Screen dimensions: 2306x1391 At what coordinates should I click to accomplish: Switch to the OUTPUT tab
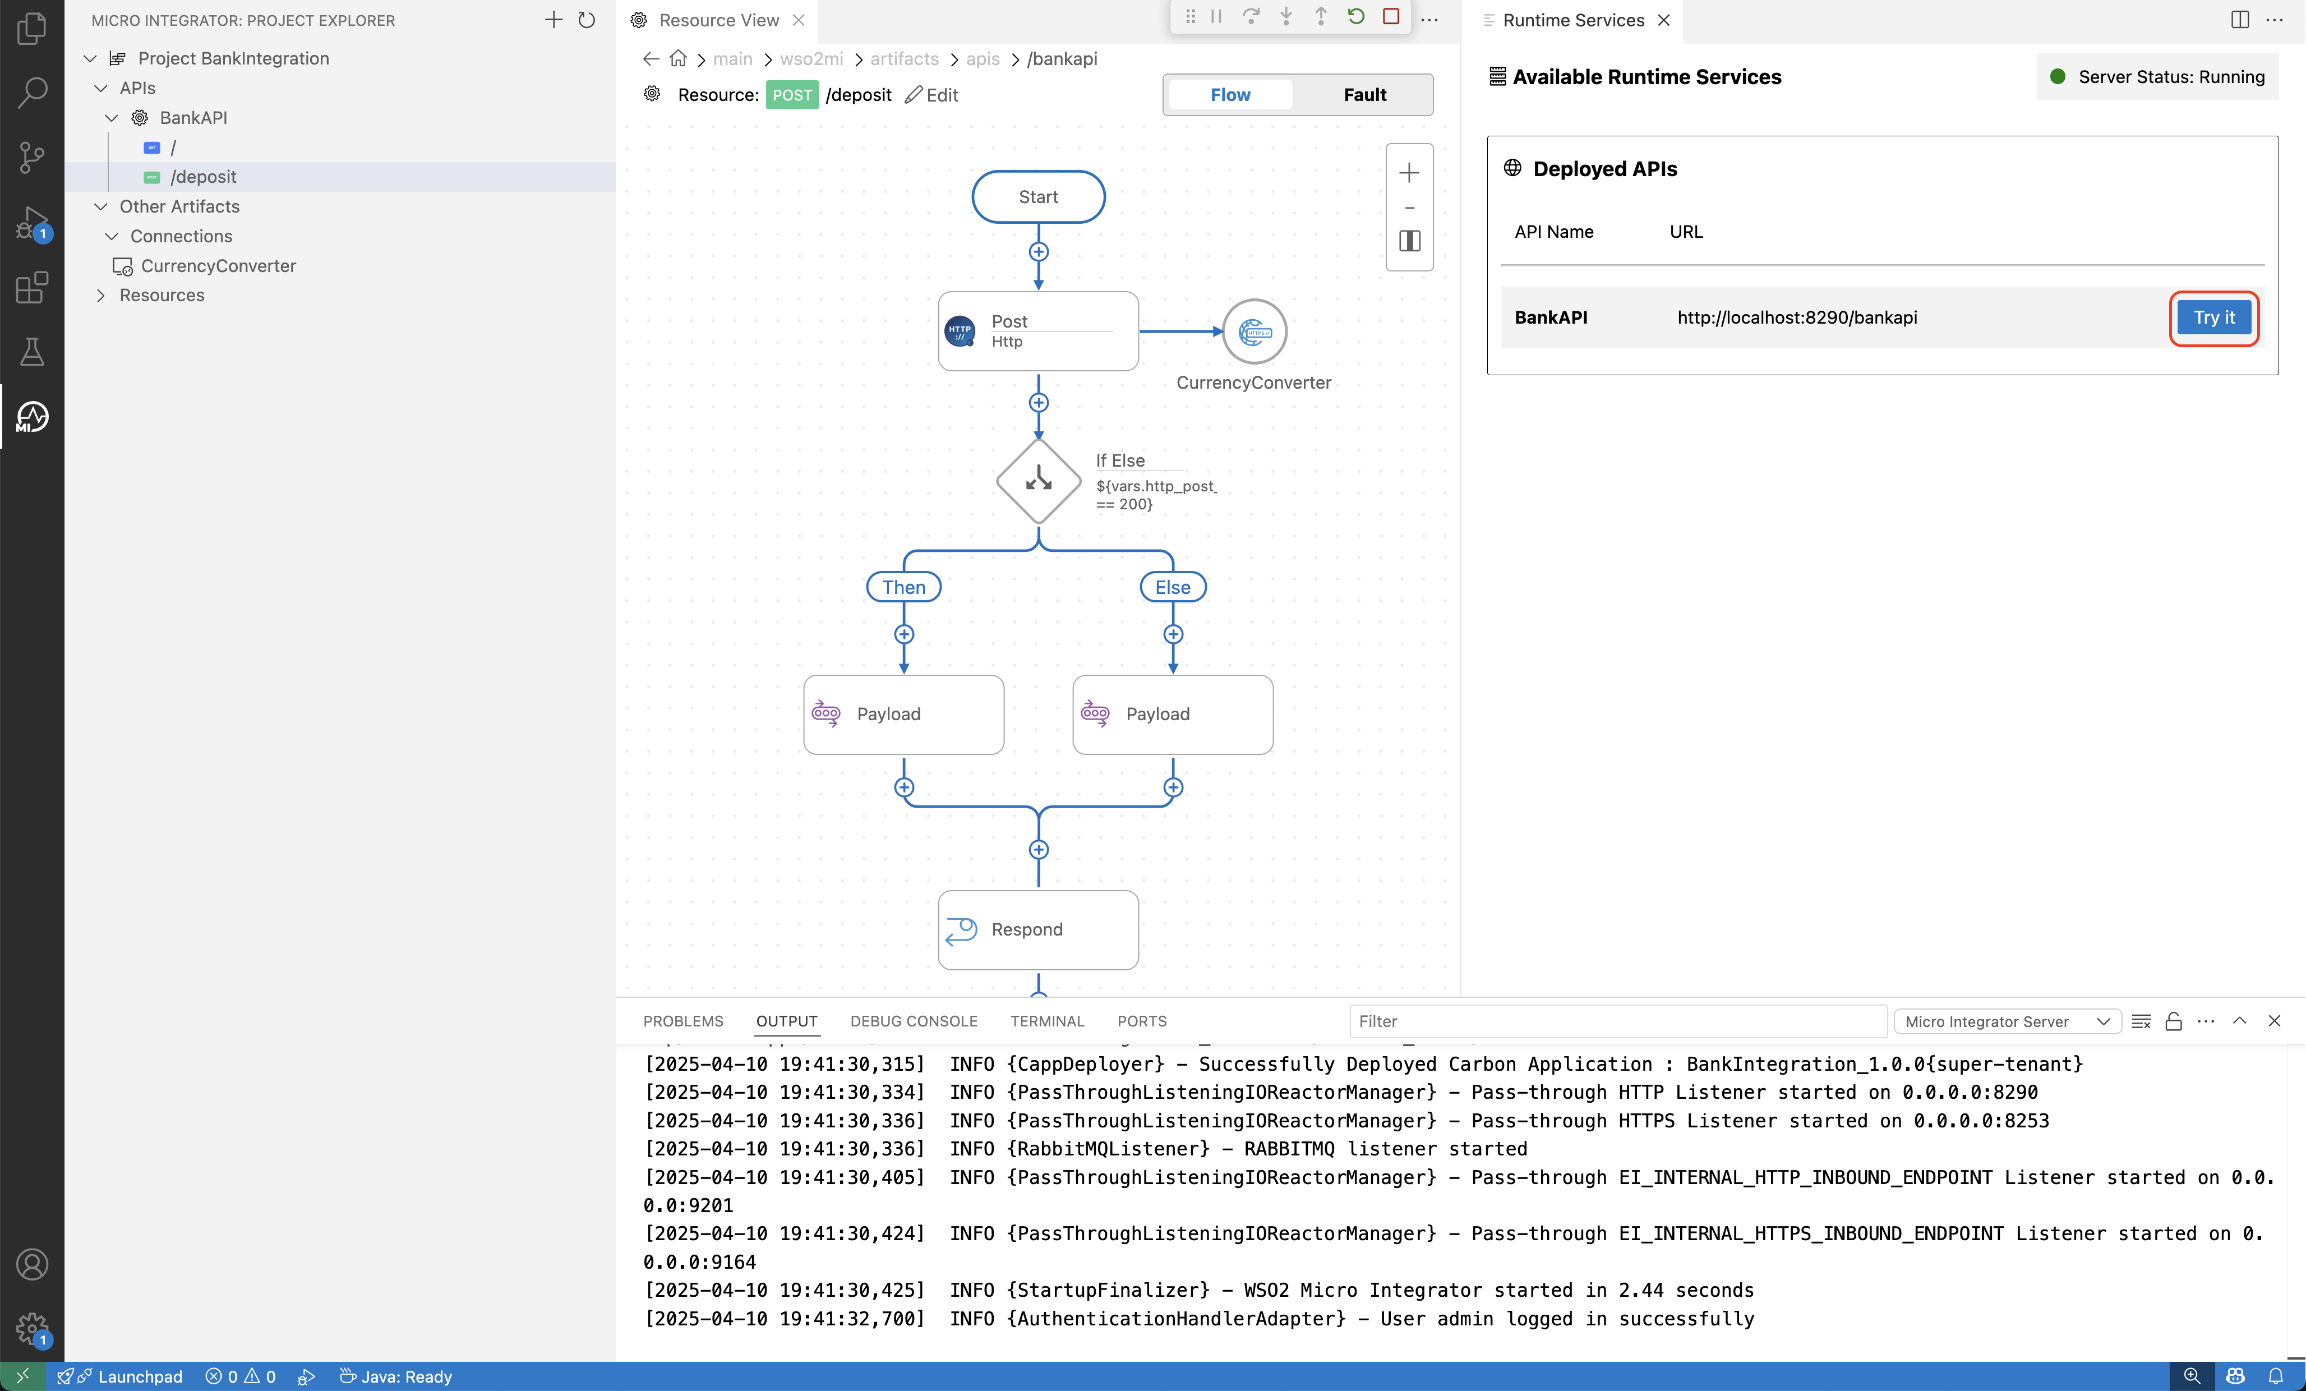tap(787, 1021)
